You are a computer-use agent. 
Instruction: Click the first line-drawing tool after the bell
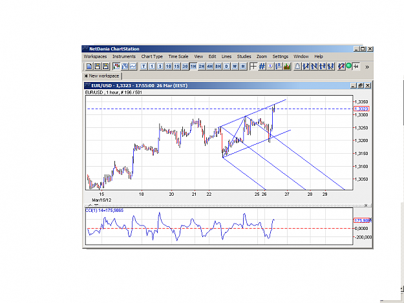point(306,67)
